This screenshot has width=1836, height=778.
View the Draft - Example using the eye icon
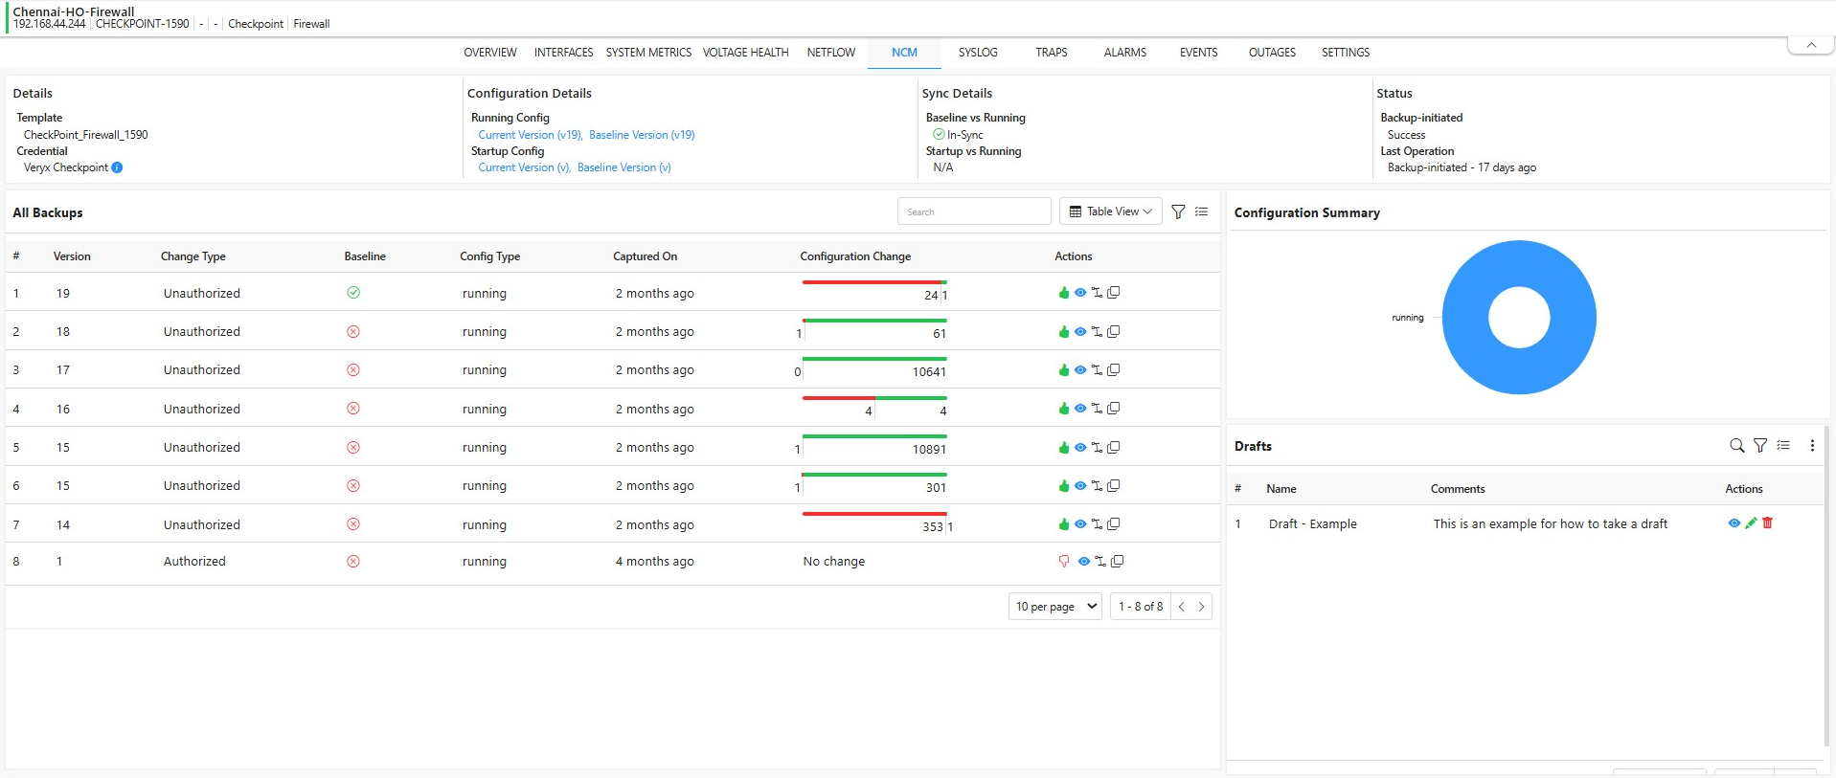pyautogui.click(x=1734, y=523)
